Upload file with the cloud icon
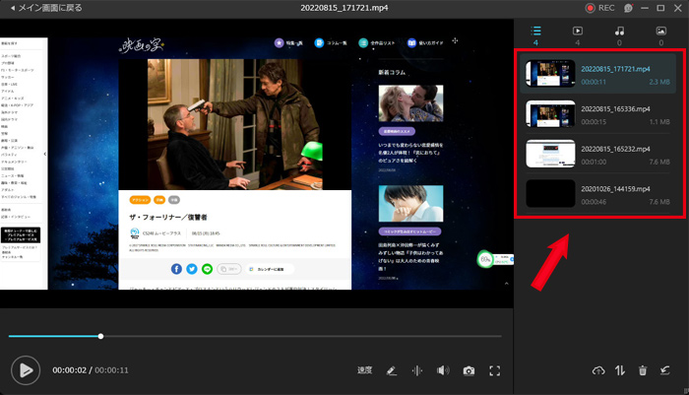689x395 pixels. point(598,370)
